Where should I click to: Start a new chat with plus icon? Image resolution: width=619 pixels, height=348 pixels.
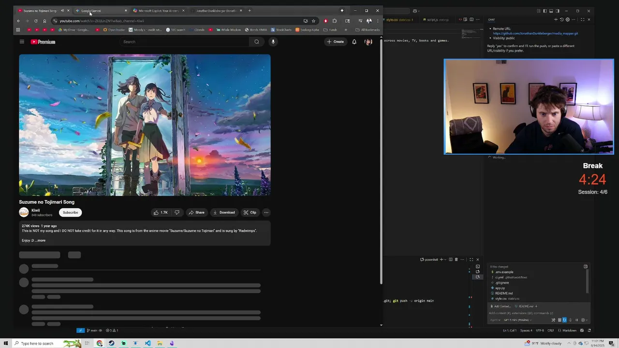click(556, 19)
